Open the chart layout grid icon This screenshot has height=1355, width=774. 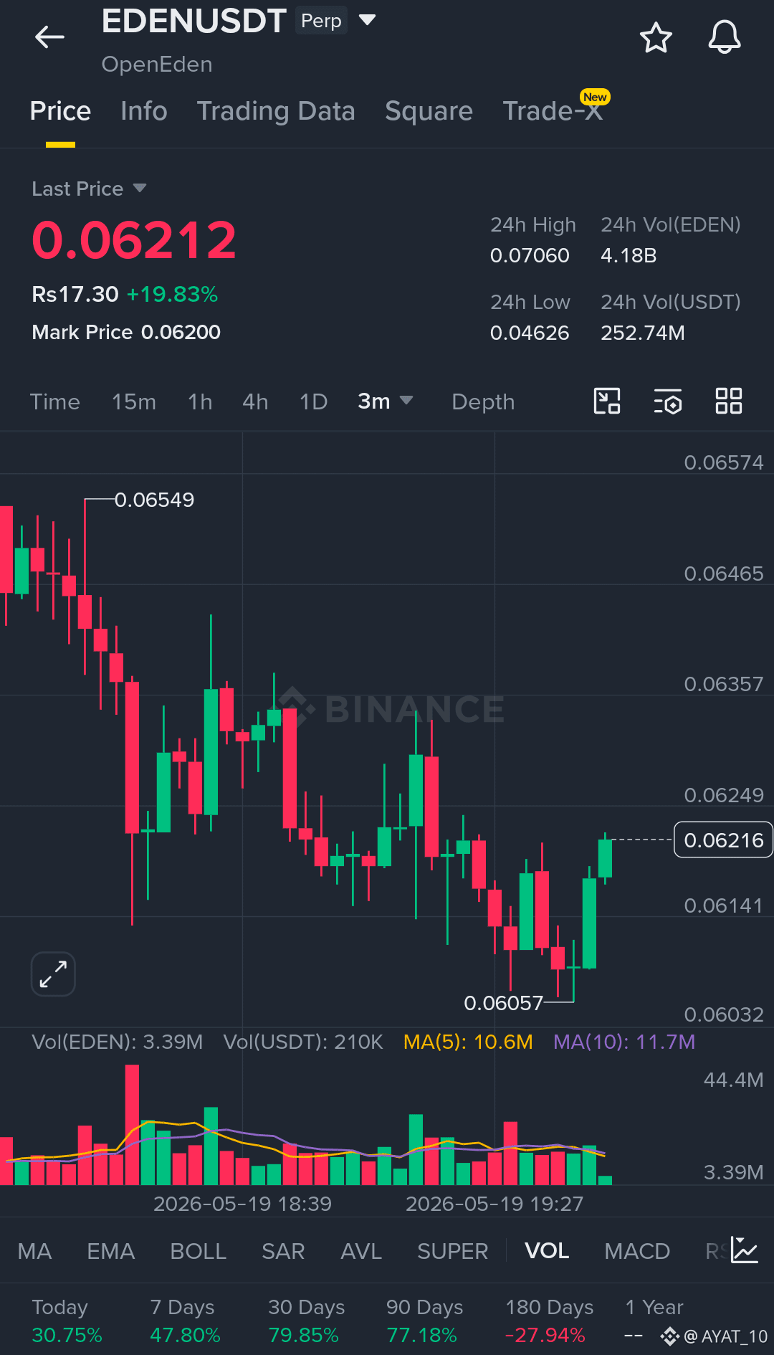[x=729, y=401]
